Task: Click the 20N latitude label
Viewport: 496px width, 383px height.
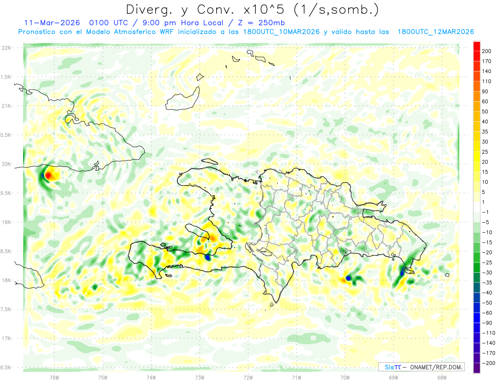Action: coord(6,164)
